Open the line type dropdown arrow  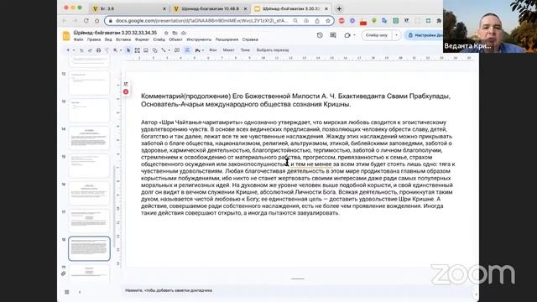point(169,50)
